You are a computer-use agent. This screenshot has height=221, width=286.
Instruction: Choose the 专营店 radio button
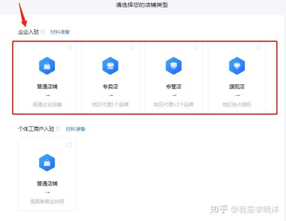196,48
